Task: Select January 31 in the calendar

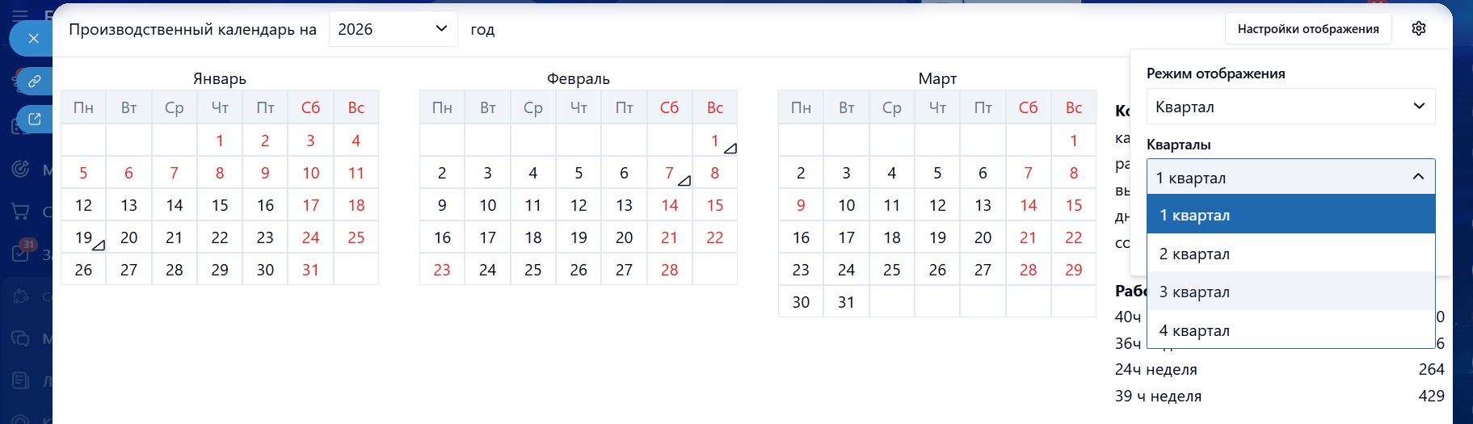Action: point(311,270)
